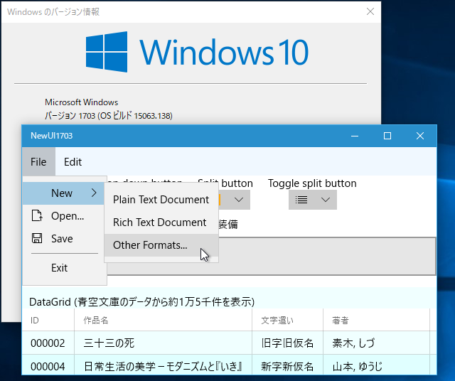Click the DataGrid heading text
The width and height of the screenshot is (455, 381).
point(142,302)
